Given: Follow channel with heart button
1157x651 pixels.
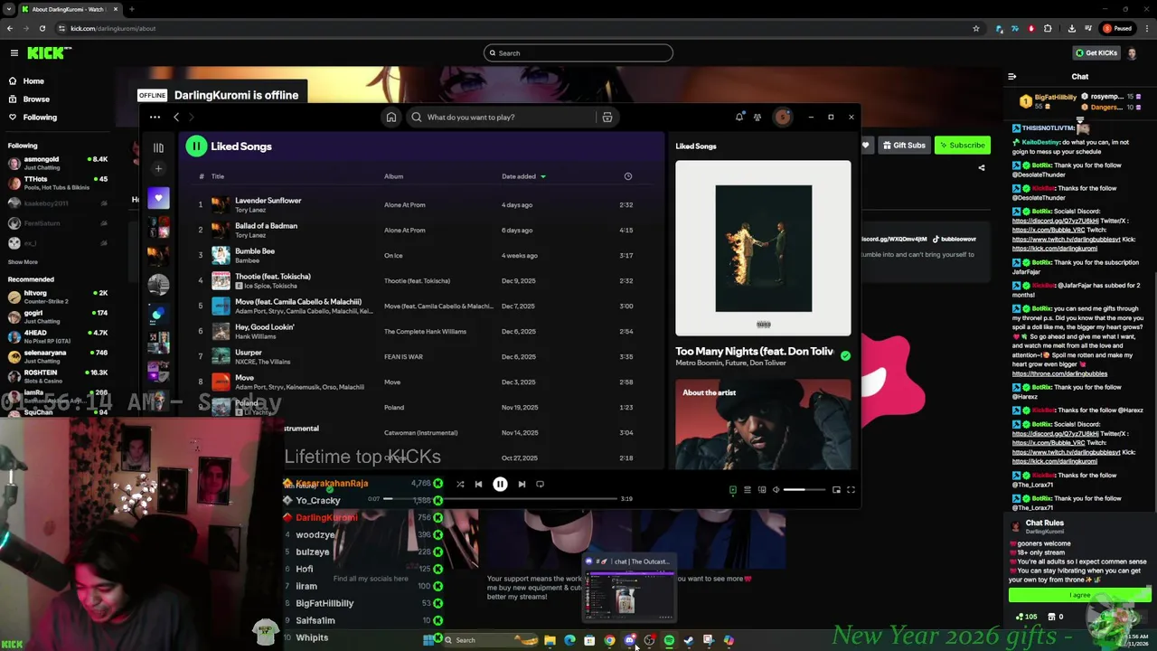Looking at the screenshot, I should 865,145.
